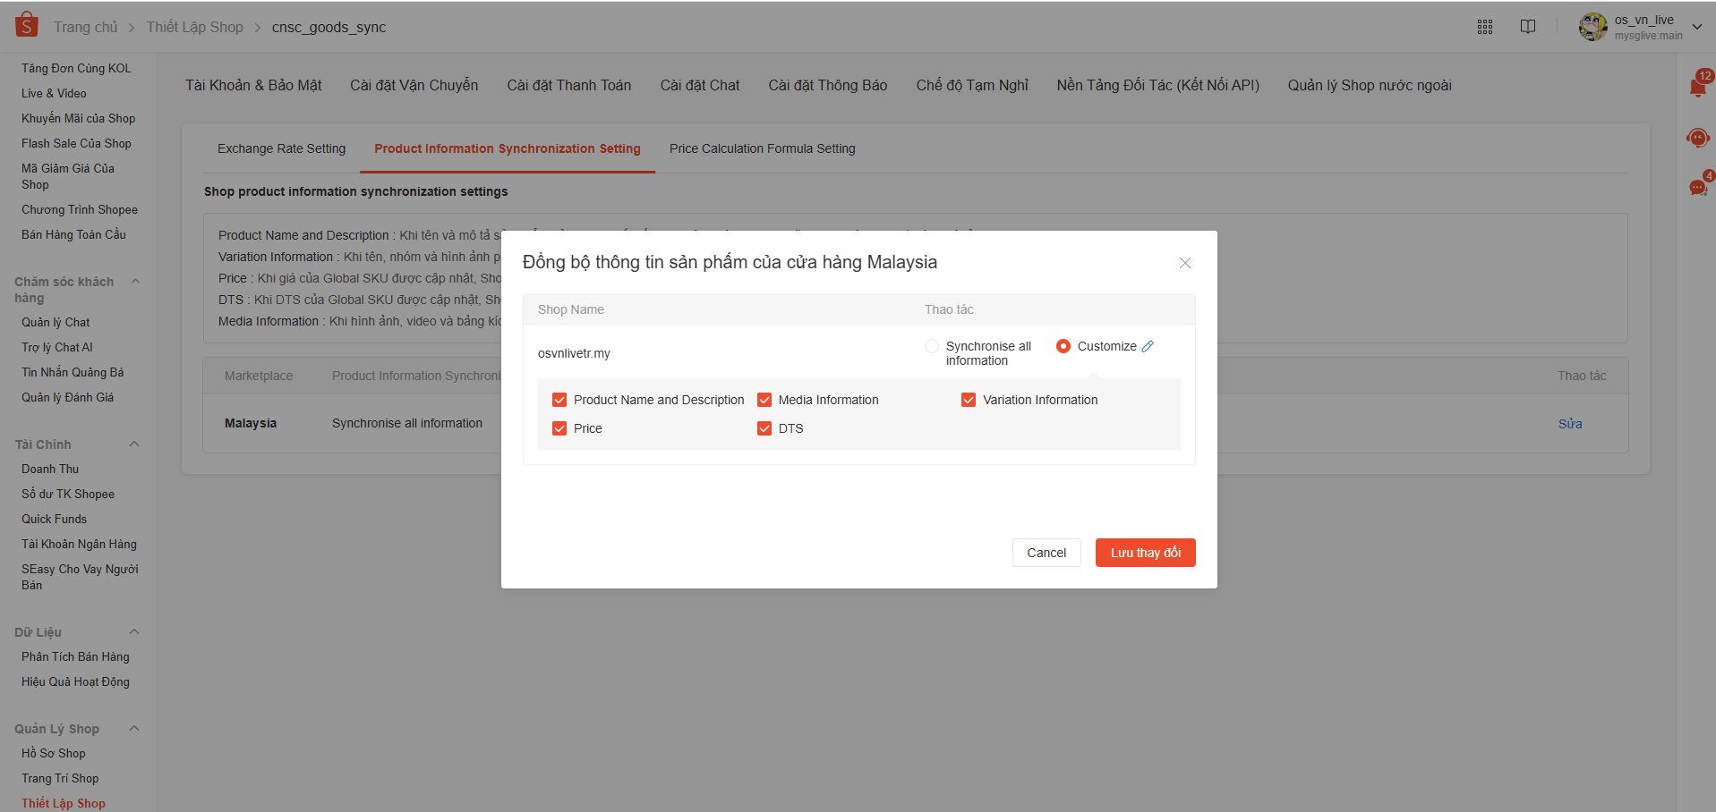Uncheck Product Name and Description checkbox
The image size is (1716, 812).
point(559,400)
